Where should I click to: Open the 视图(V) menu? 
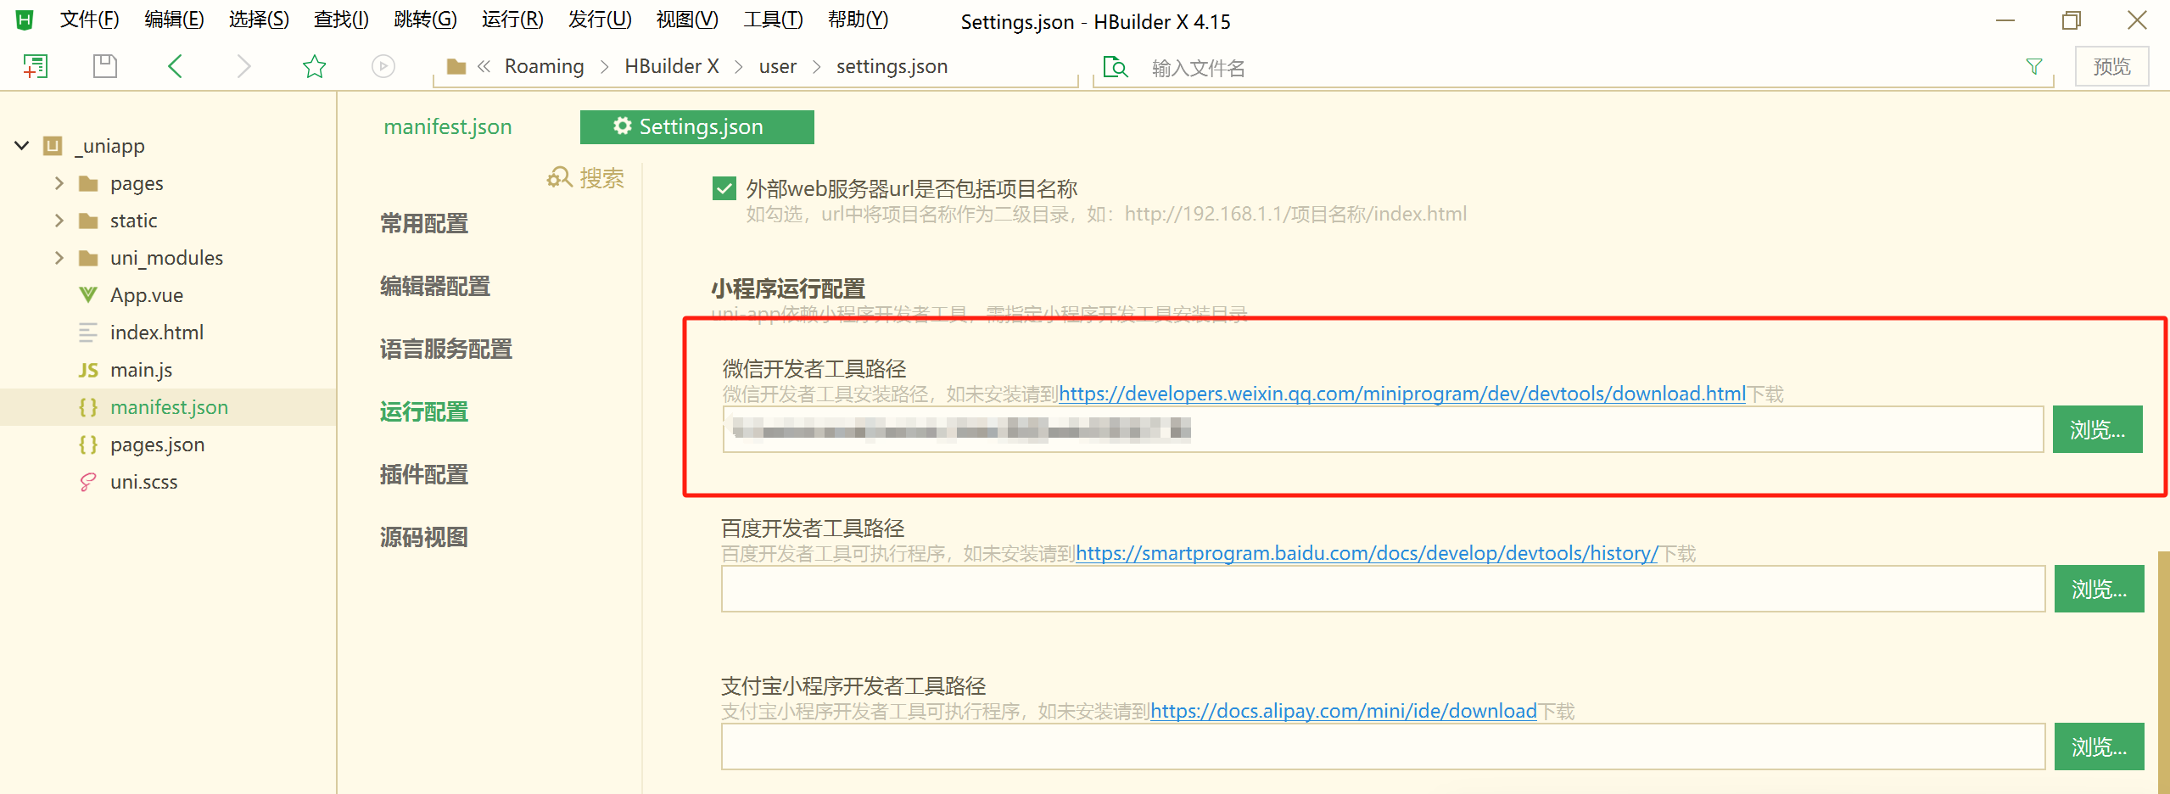[687, 20]
